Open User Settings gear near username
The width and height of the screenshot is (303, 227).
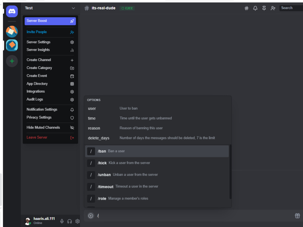pyautogui.click(x=78, y=221)
